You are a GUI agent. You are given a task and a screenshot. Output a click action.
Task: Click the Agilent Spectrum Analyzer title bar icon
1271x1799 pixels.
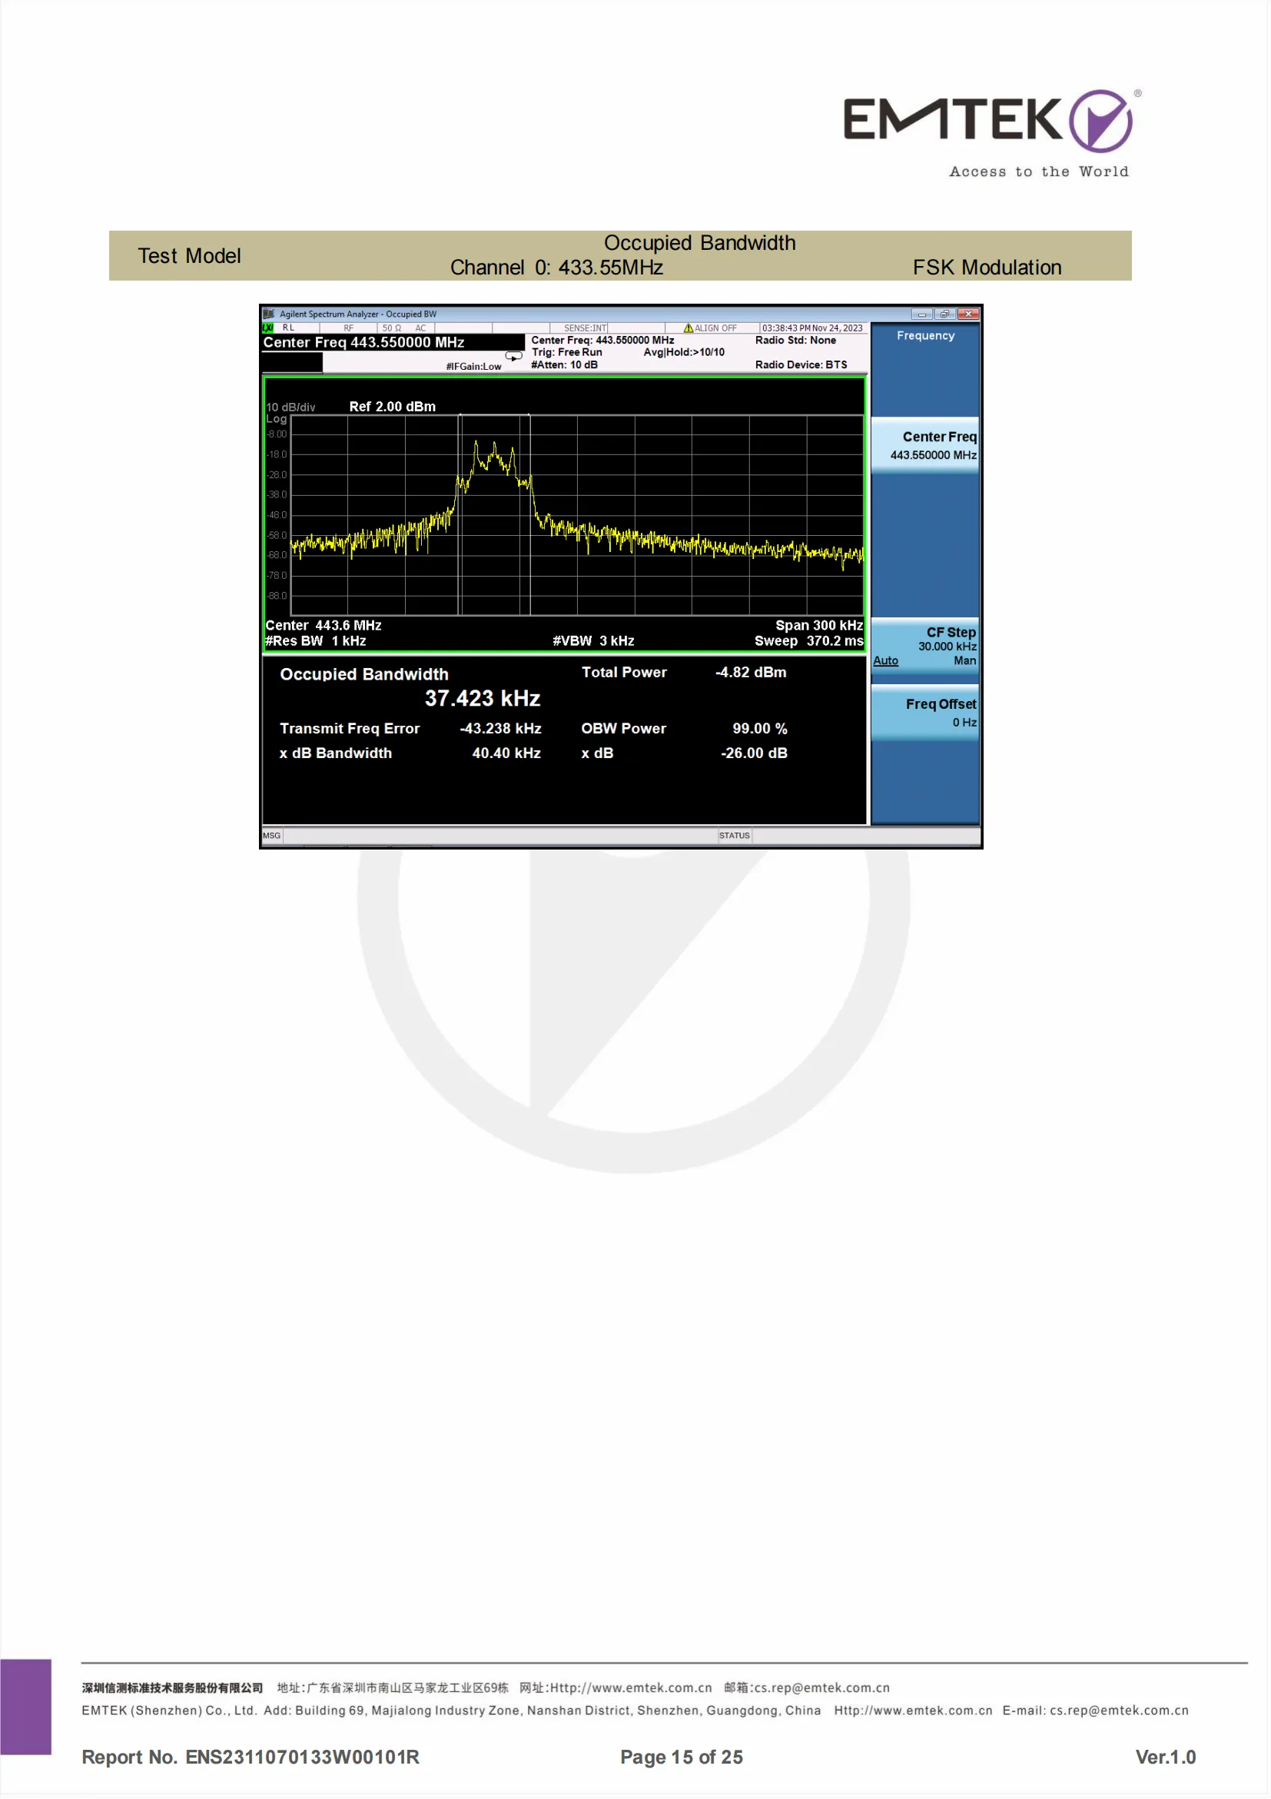pos(269,314)
